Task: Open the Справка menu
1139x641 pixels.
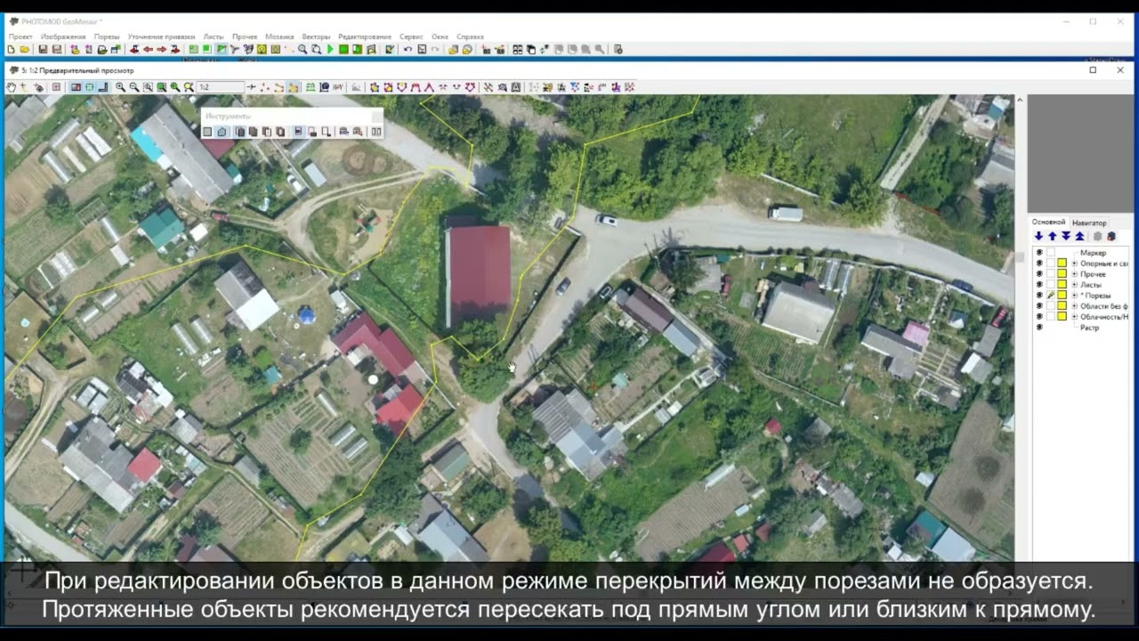Action: coord(471,37)
